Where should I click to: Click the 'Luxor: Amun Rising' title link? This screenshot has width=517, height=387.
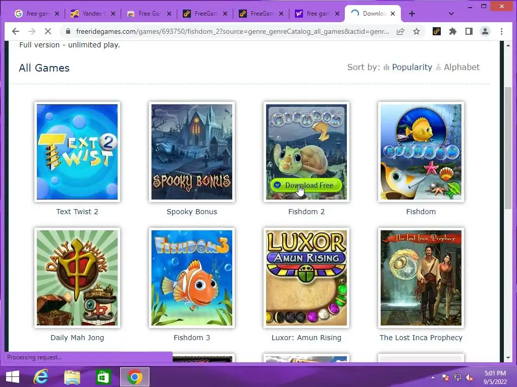pos(306,338)
